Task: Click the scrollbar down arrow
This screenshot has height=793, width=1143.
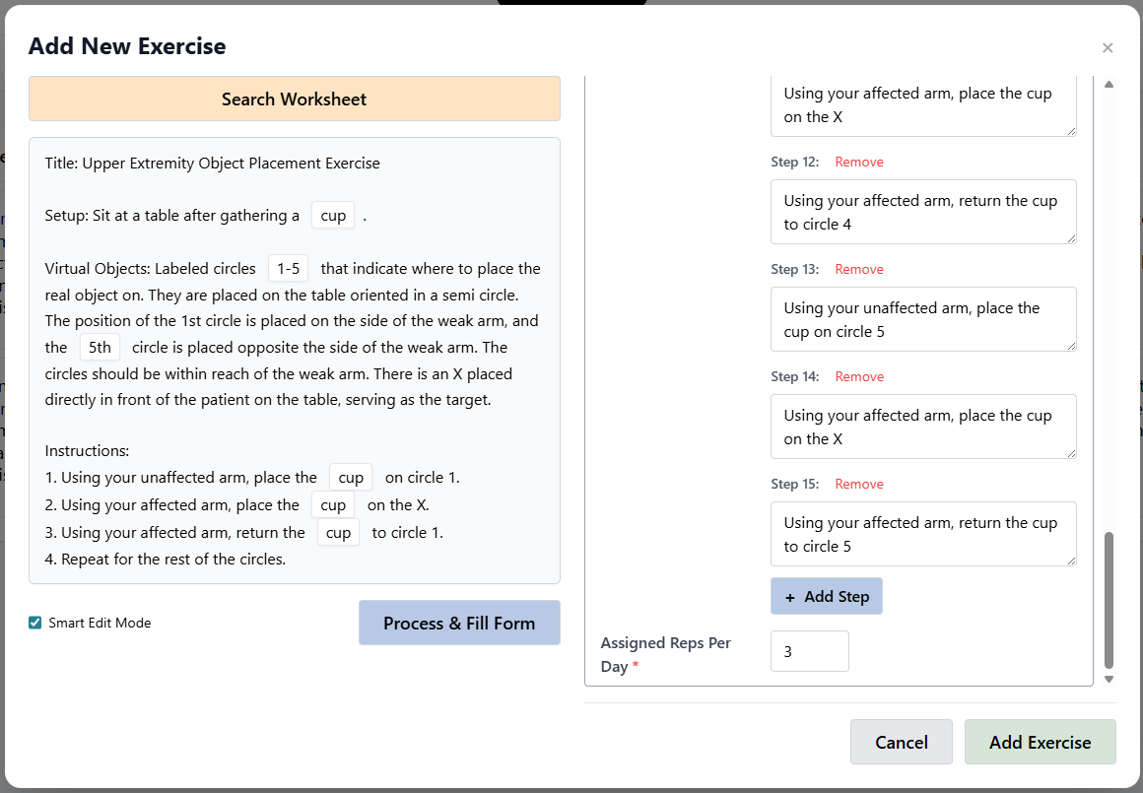Action: coord(1109,679)
